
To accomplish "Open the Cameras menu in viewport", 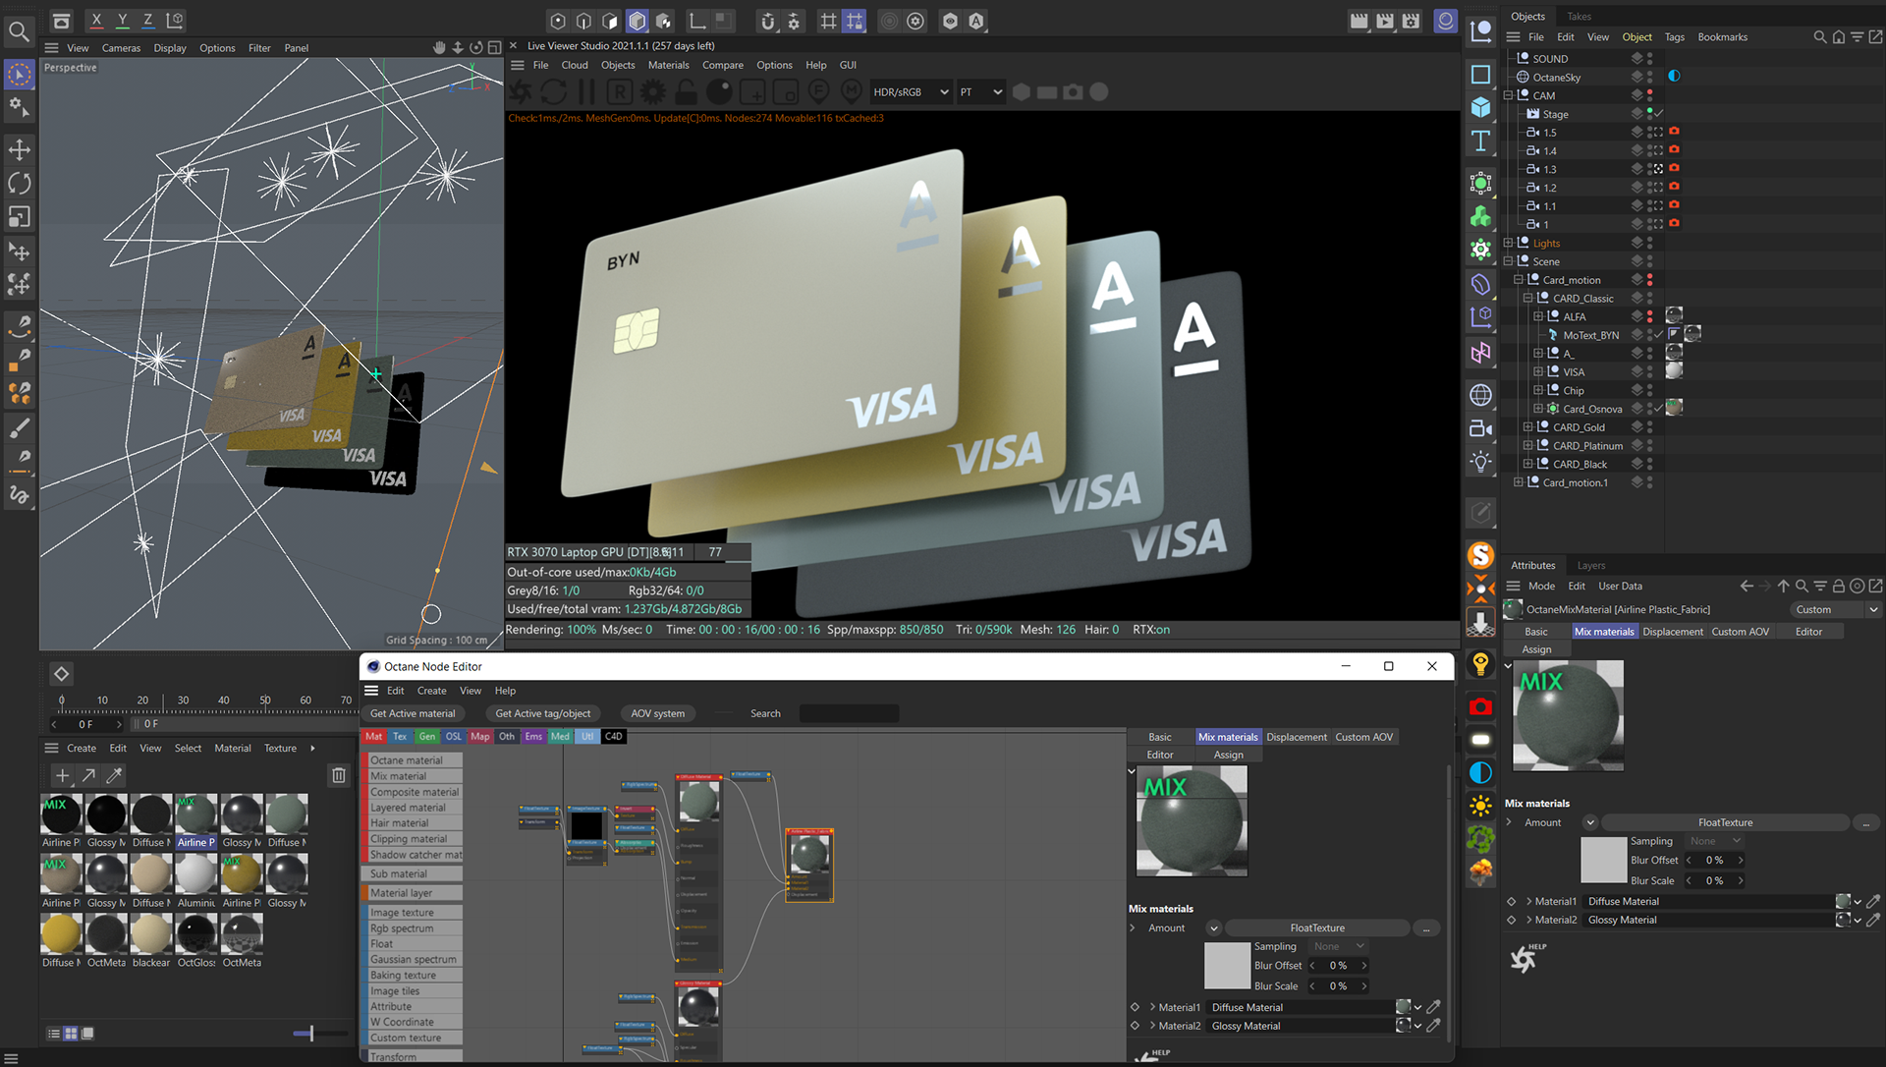I will 121,48.
